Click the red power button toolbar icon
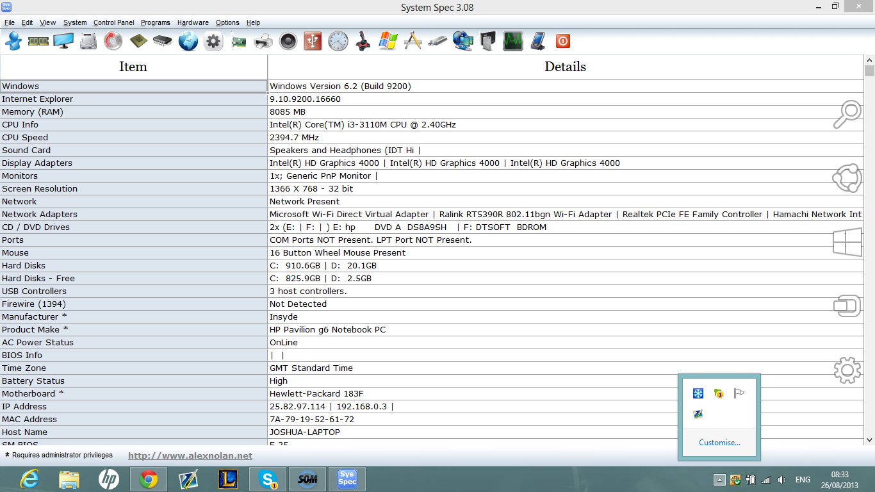 tap(563, 42)
